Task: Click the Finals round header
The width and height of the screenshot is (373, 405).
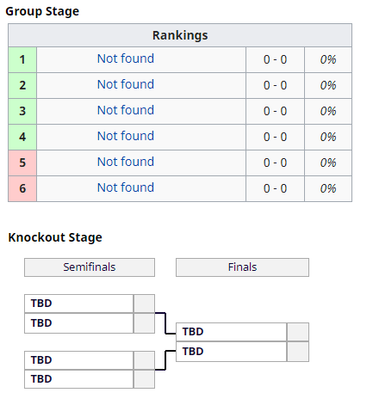Action: click(242, 267)
